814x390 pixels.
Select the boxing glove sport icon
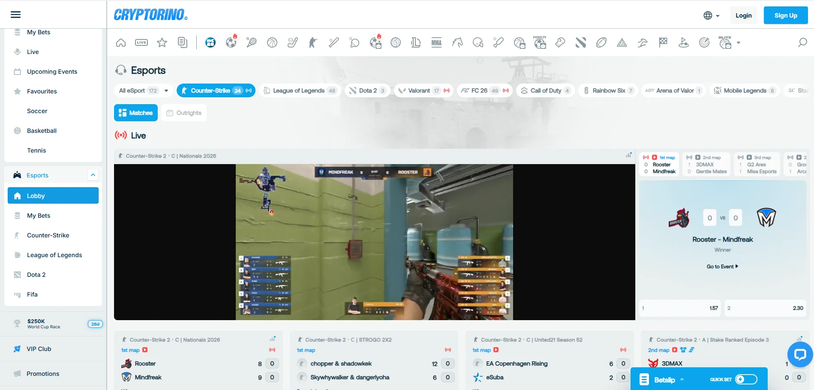coord(560,42)
